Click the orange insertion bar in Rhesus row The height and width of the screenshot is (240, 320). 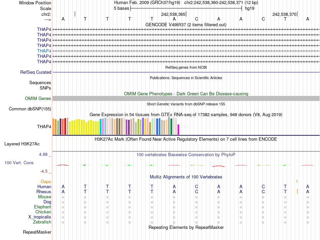point(297,191)
